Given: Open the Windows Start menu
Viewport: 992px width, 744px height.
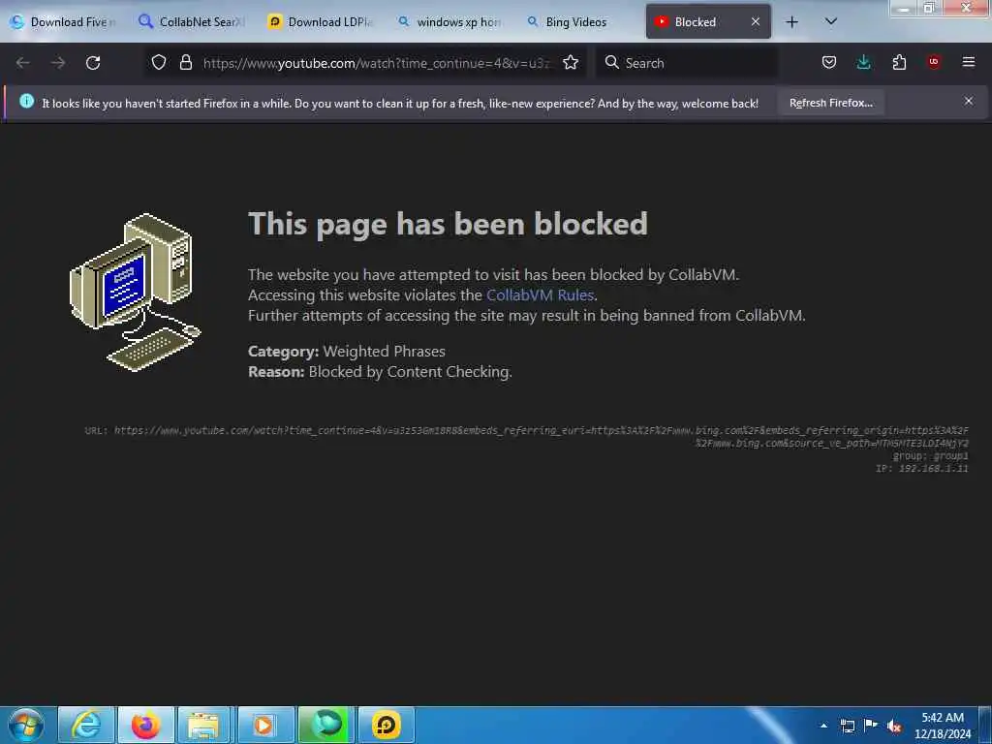Looking at the screenshot, I should [x=26, y=725].
